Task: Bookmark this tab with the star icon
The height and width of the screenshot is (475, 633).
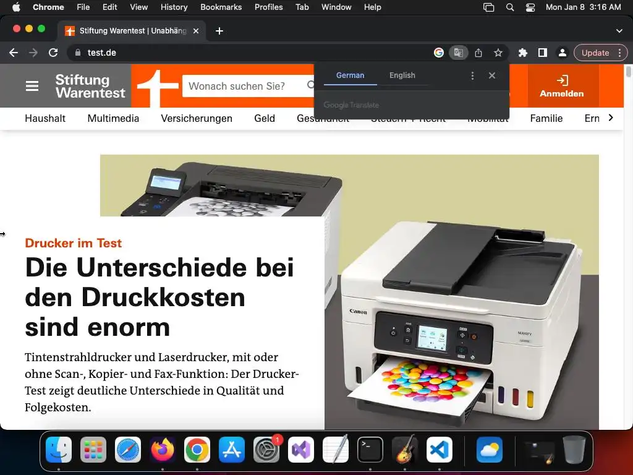Action: point(498,53)
